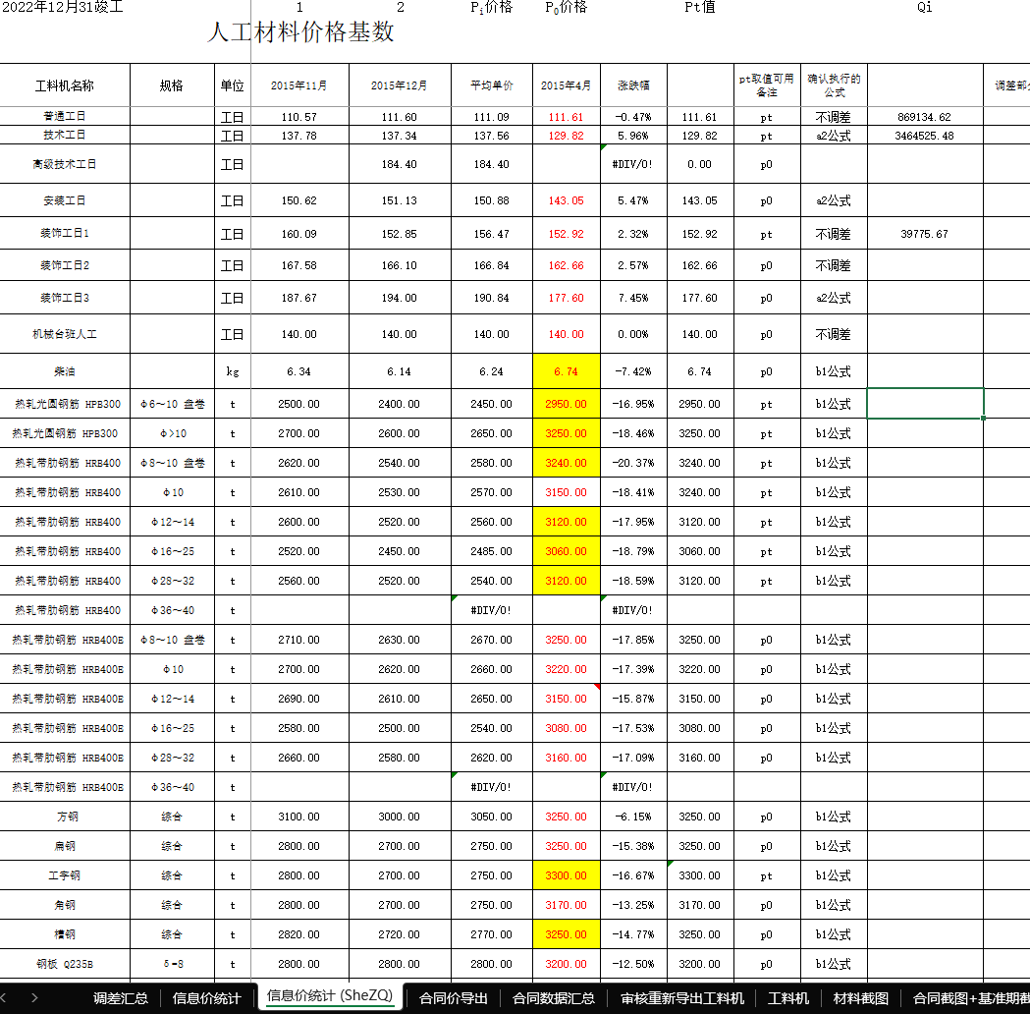Open the 调差汇总 sheet tab
Screen dimensions: 1030x1014
[120, 998]
